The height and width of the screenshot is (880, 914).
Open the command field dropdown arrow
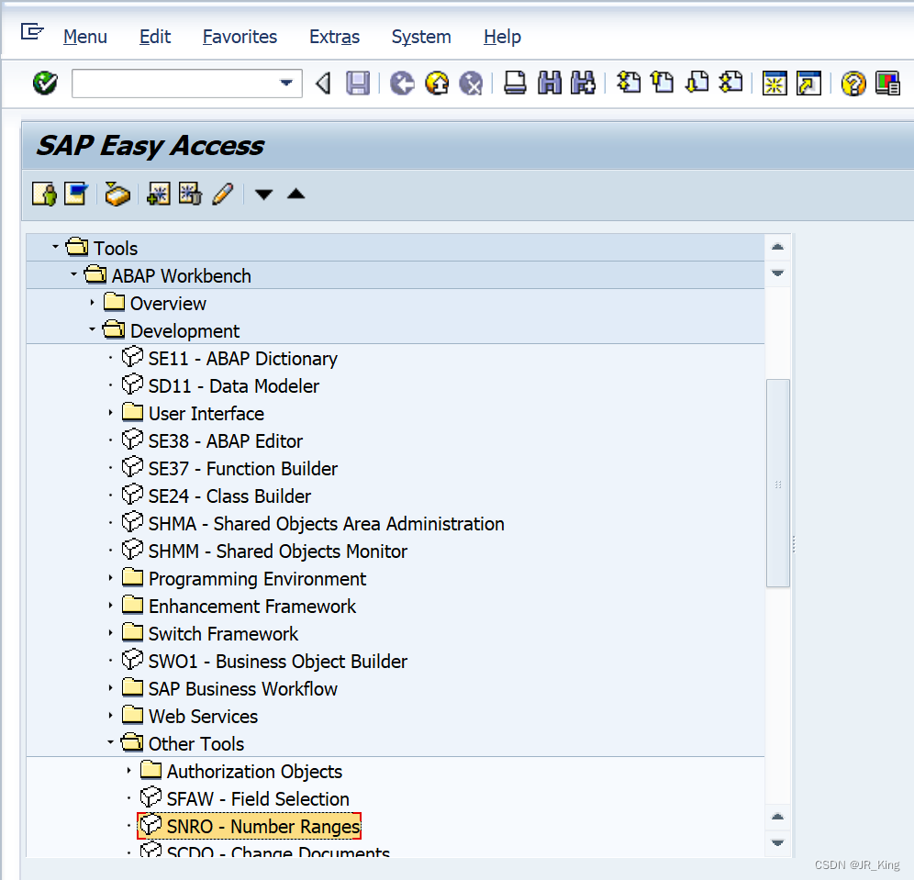(285, 84)
